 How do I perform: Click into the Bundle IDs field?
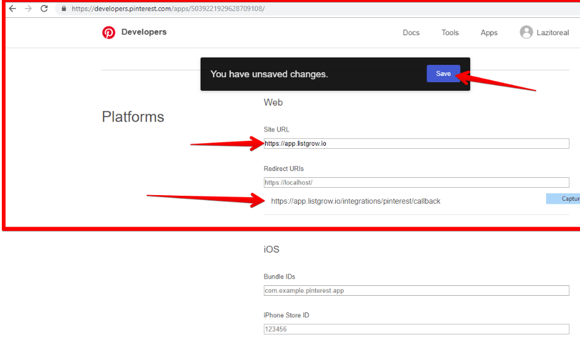pos(416,290)
